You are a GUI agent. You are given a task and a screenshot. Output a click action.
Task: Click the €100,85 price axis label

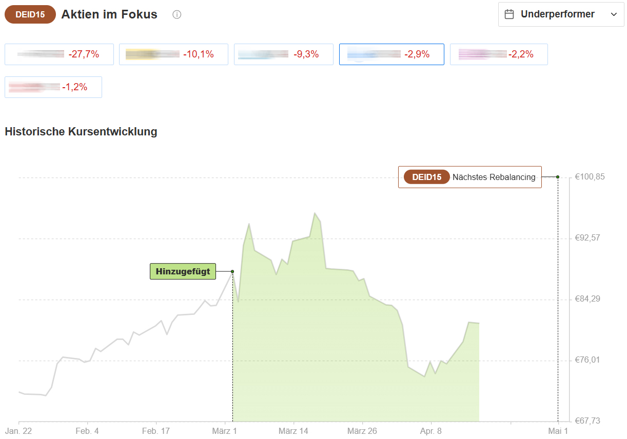coord(590,177)
